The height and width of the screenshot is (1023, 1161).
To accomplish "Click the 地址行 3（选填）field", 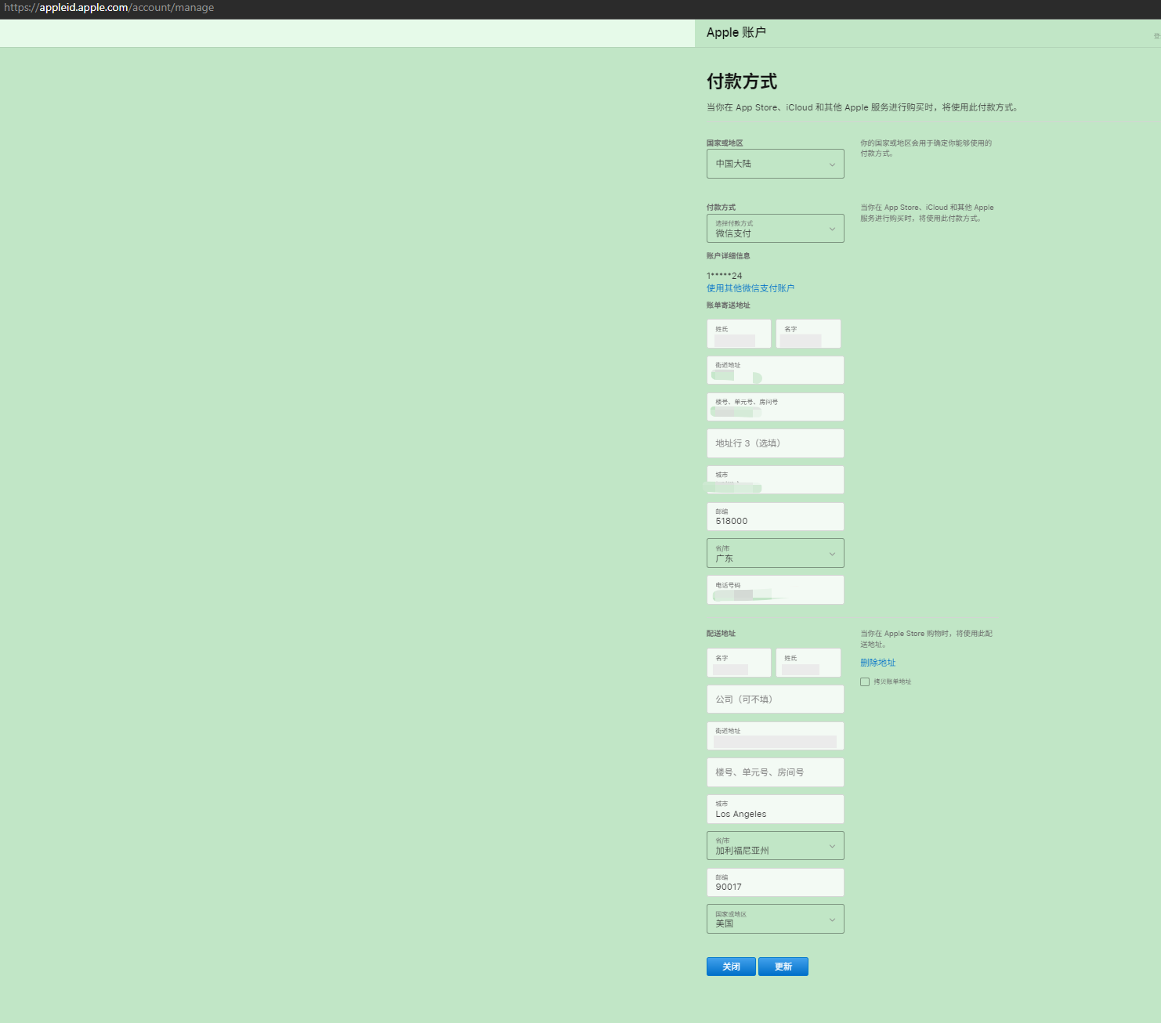I will [x=775, y=443].
